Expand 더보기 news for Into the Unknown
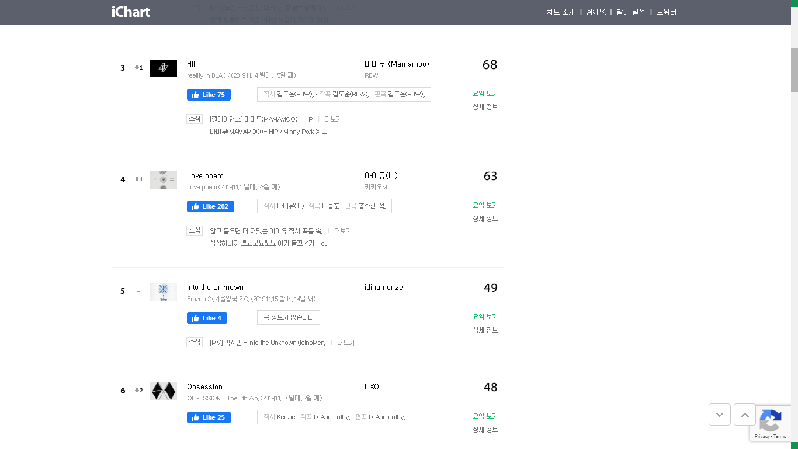Screen dimensions: 798x449 point(346,343)
